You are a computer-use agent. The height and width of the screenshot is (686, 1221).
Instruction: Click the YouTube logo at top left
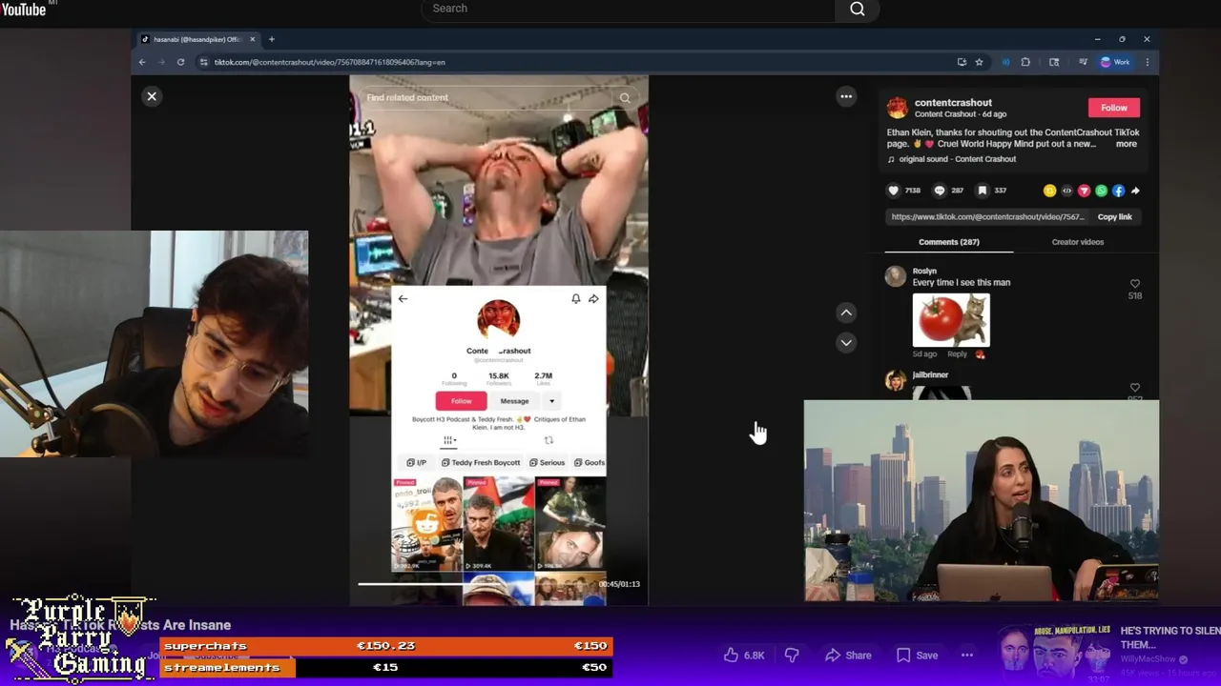(24, 9)
